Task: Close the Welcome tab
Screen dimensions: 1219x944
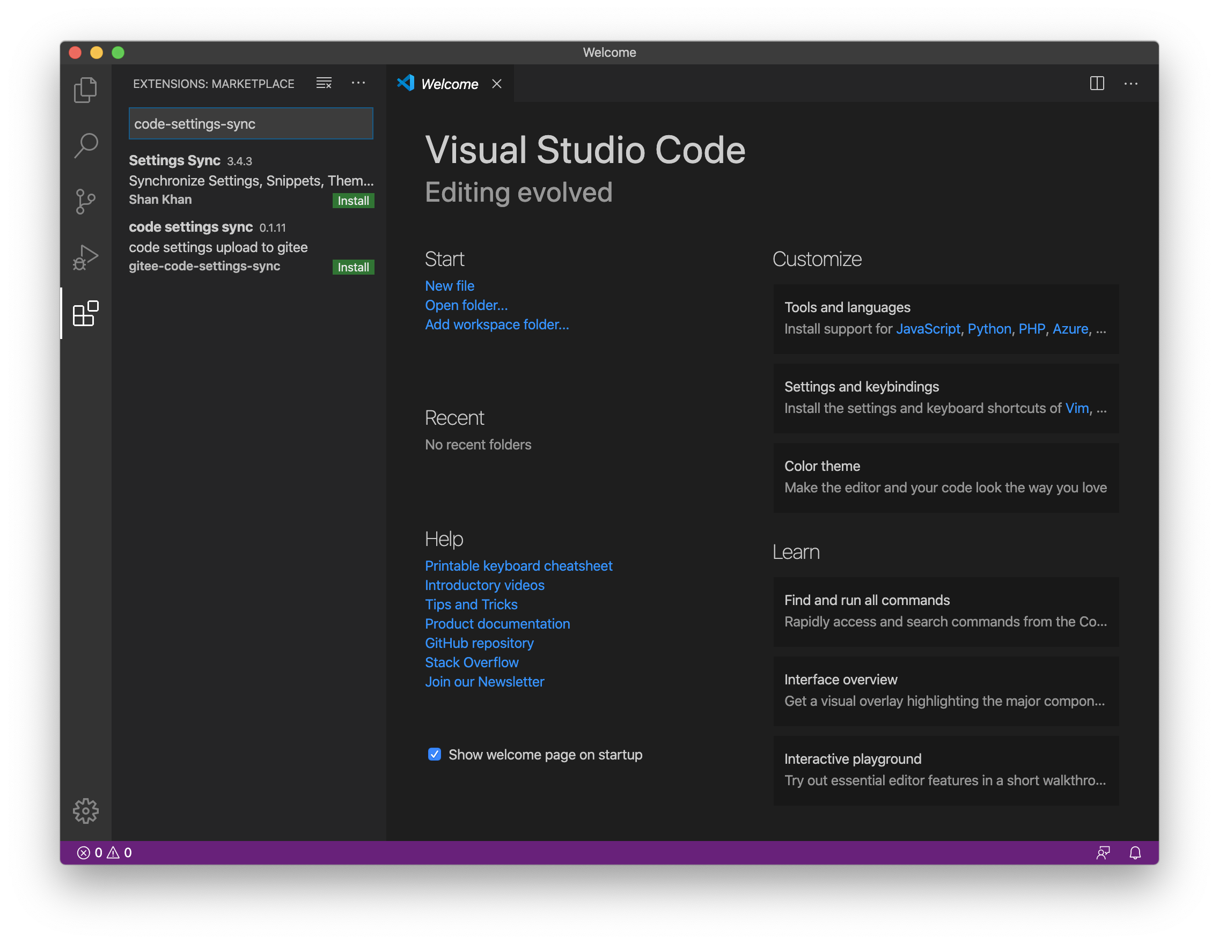Action: point(496,84)
